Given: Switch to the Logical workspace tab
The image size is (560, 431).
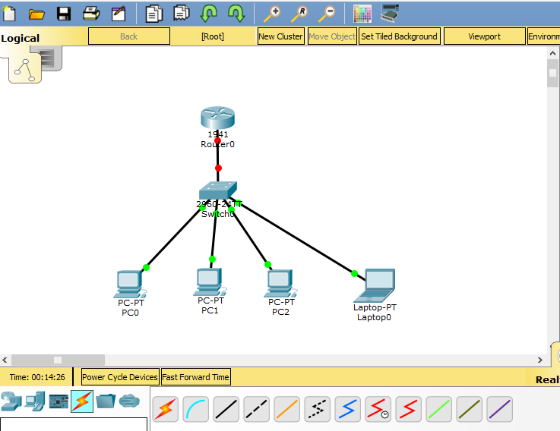Looking at the screenshot, I should [21, 38].
